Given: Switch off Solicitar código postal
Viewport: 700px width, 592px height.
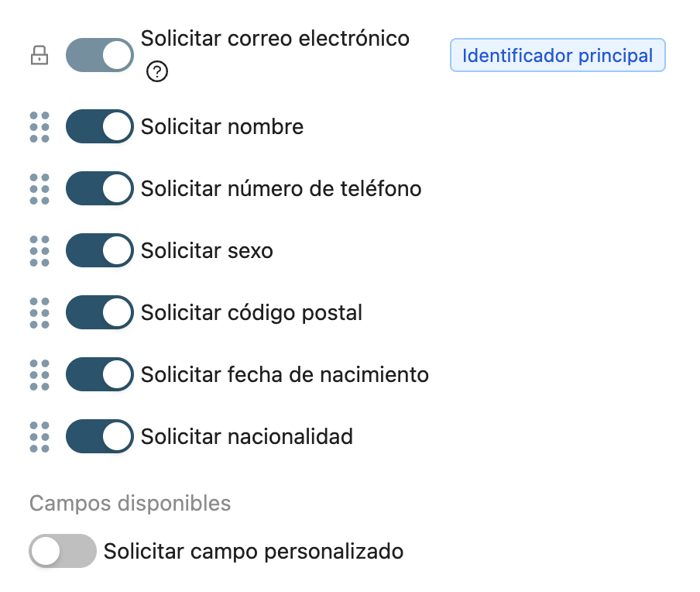Looking at the screenshot, I should pos(100,312).
